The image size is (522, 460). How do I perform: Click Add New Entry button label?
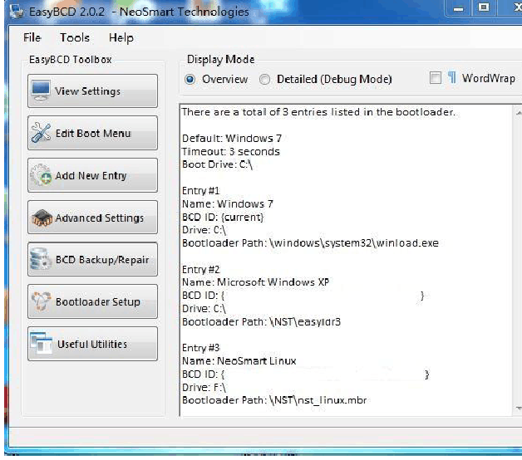[91, 176]
